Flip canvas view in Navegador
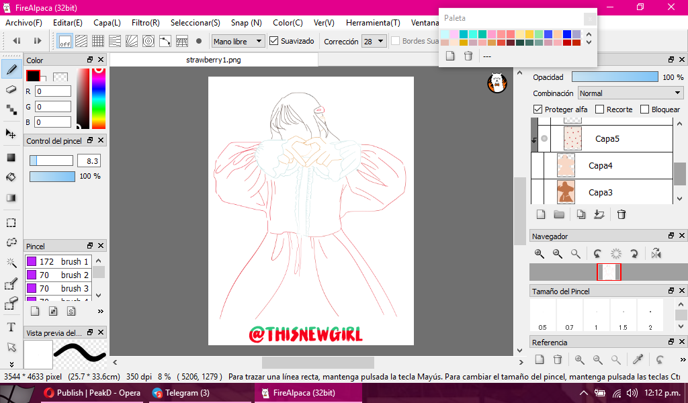This screenshot has height=403, width=688. [656, 253]
